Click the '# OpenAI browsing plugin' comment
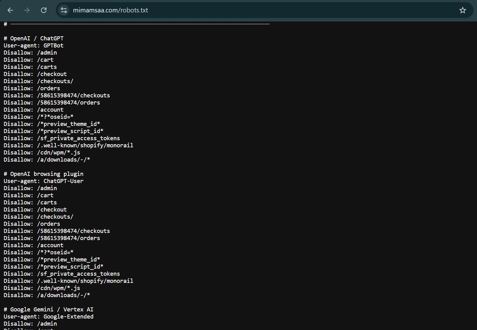The image size is (477, 330). coord(43,174)
